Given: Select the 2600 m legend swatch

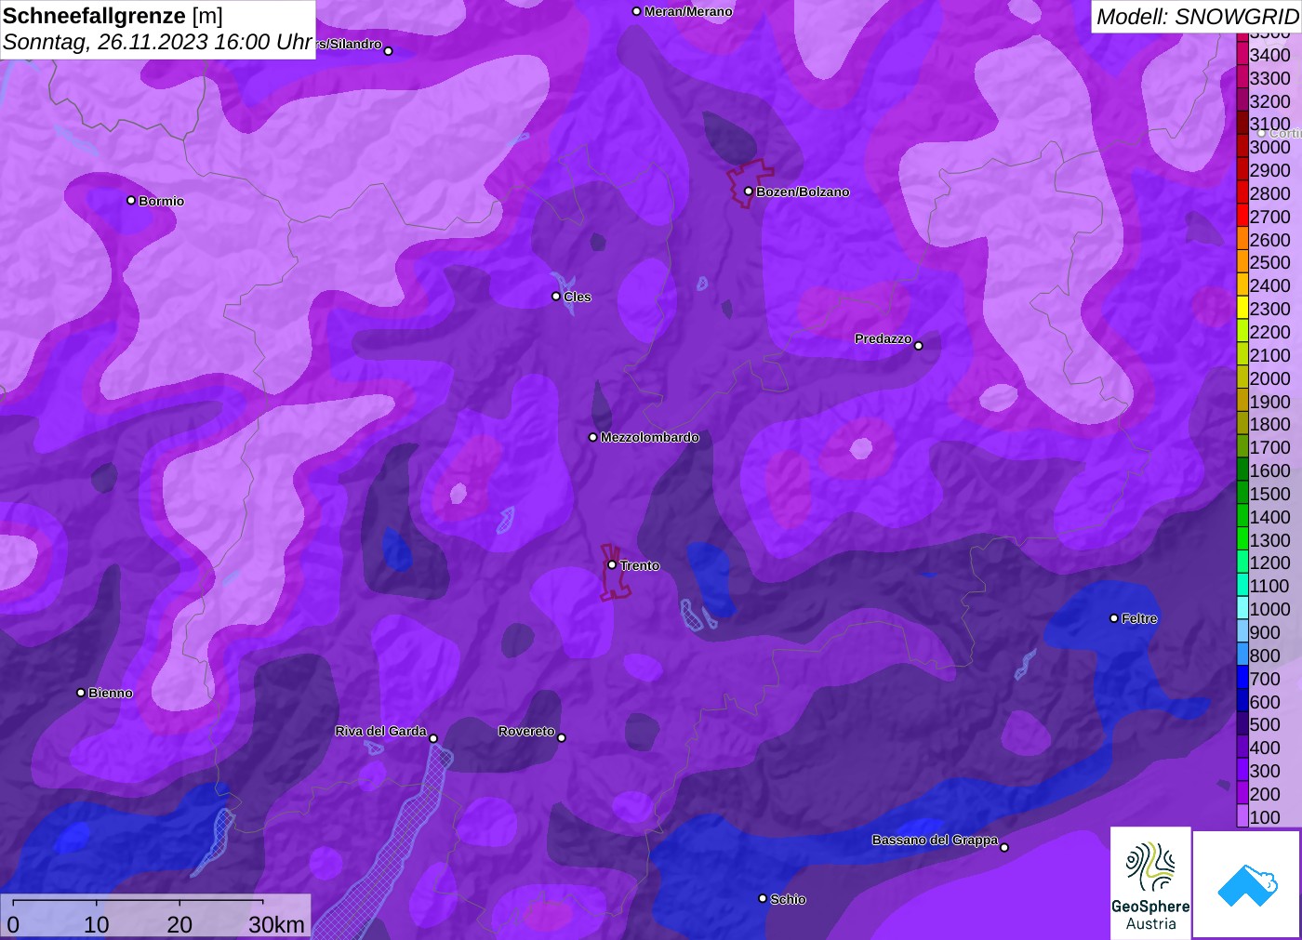Looking at the screenshot, I should click(1242, 239).
